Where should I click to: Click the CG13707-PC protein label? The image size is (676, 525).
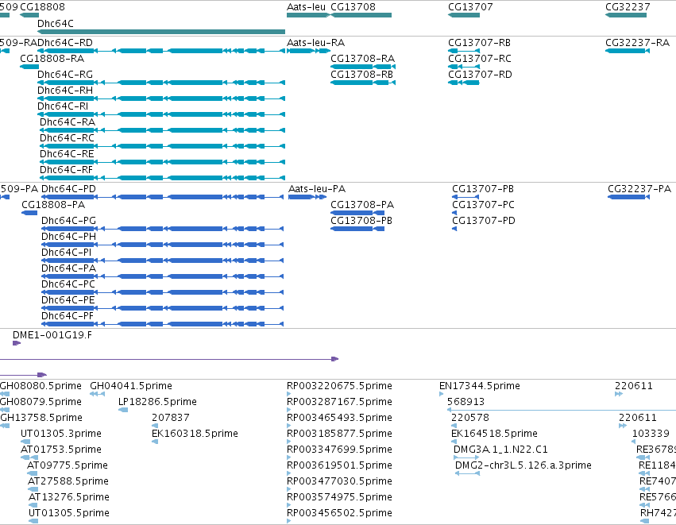(483, 205)
